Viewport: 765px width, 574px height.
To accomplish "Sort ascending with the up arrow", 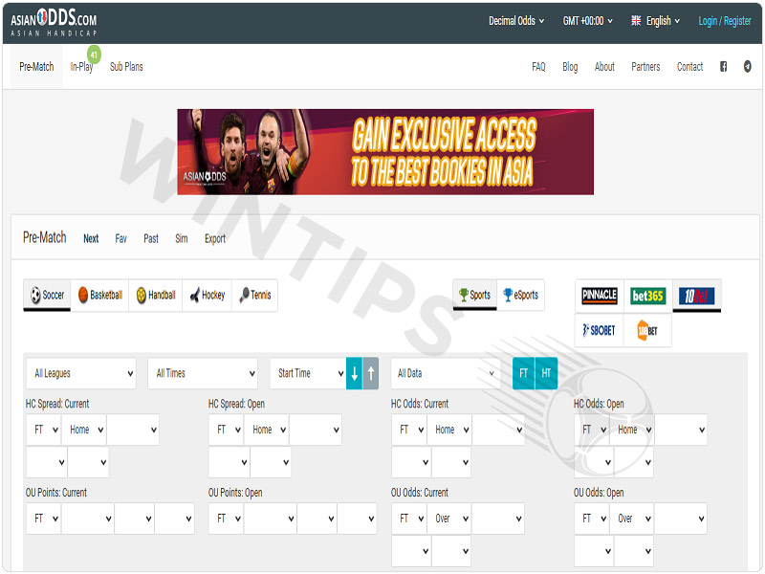I will click(371, 373).
